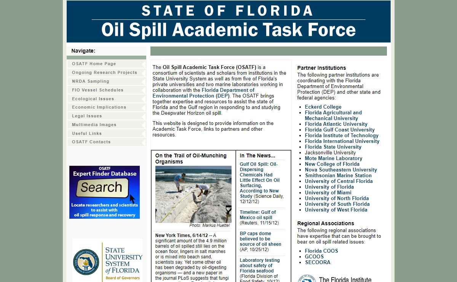Image resolution: width=457 pixels, height=282 pixels.
Task: Visit Eckerd College partner link
Action: pyautogui.click(x=323, y=107)
